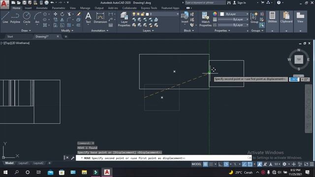315x177 pixels.
Task: Click the Dimension tool
Action: [x=100, y=18]
